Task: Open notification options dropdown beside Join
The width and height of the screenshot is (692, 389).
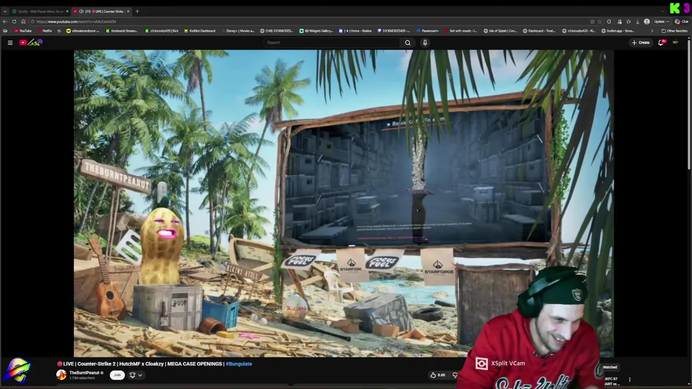Action: coord(135,375)
